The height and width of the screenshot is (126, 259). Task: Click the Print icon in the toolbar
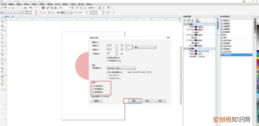pyautogui.click(x=13, y=8)
